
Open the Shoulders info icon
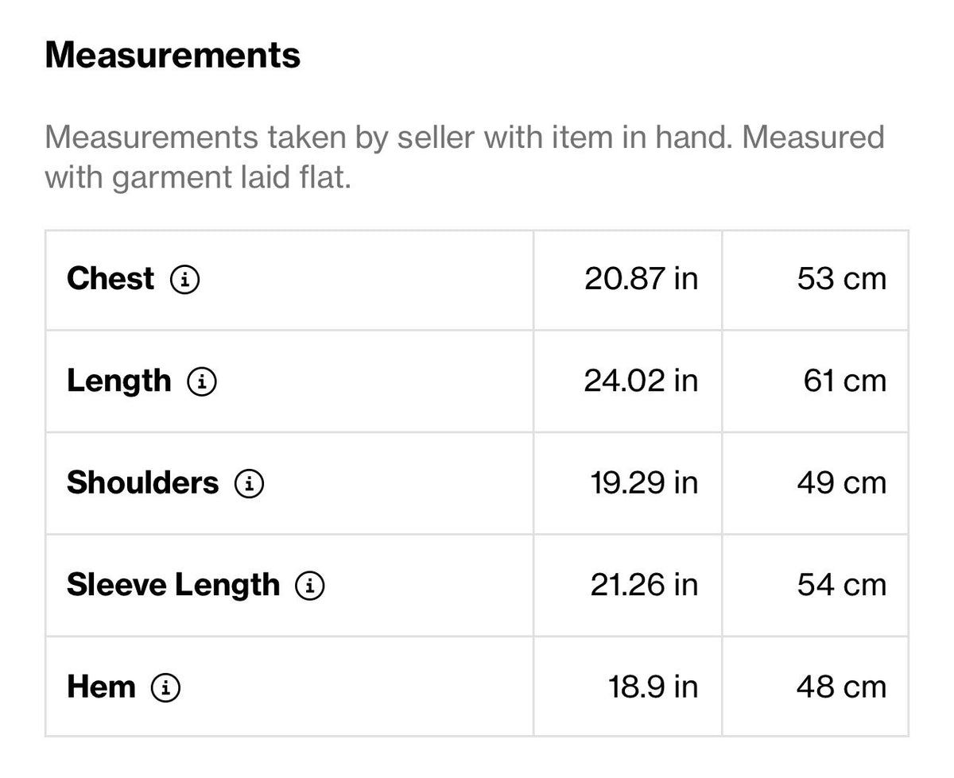tap(249, 484)
